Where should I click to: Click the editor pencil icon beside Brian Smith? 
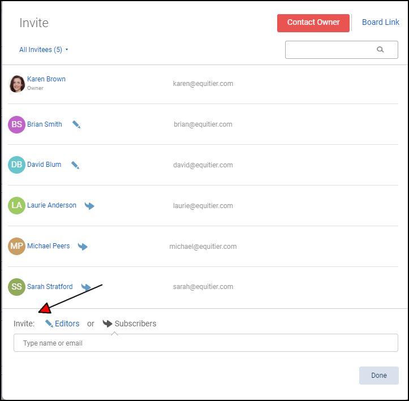[76, 124]
